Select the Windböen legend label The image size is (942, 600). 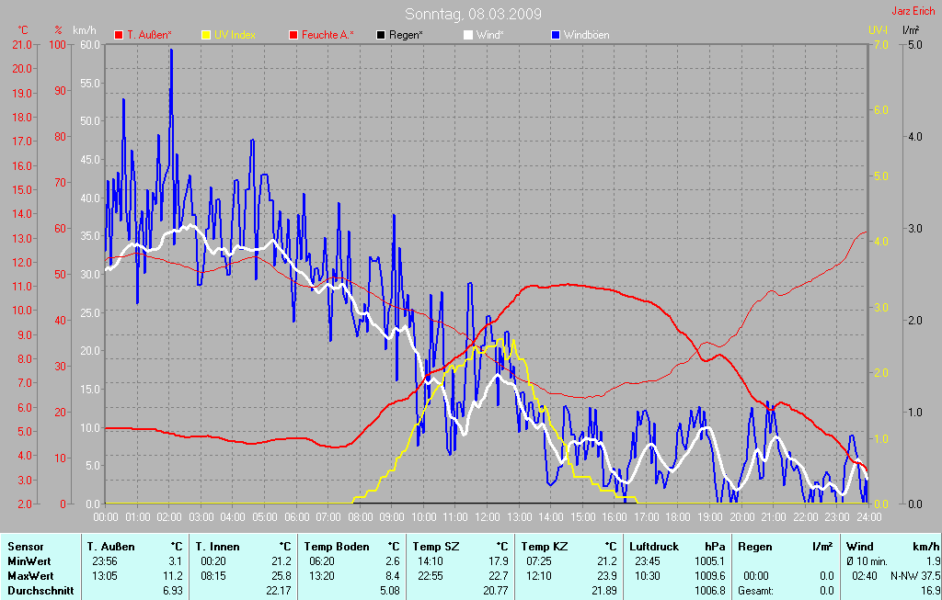(x=586, y=35)
